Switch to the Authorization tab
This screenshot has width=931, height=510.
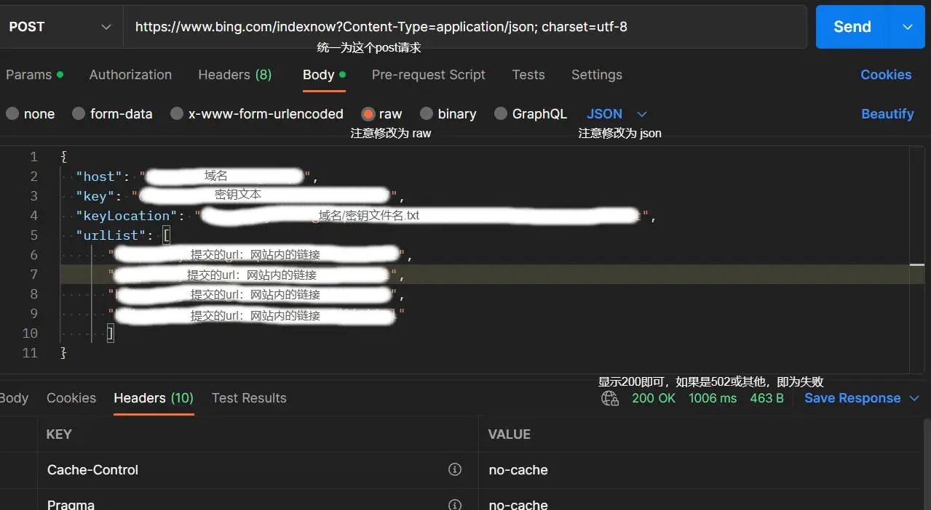(x=130, y=75)
